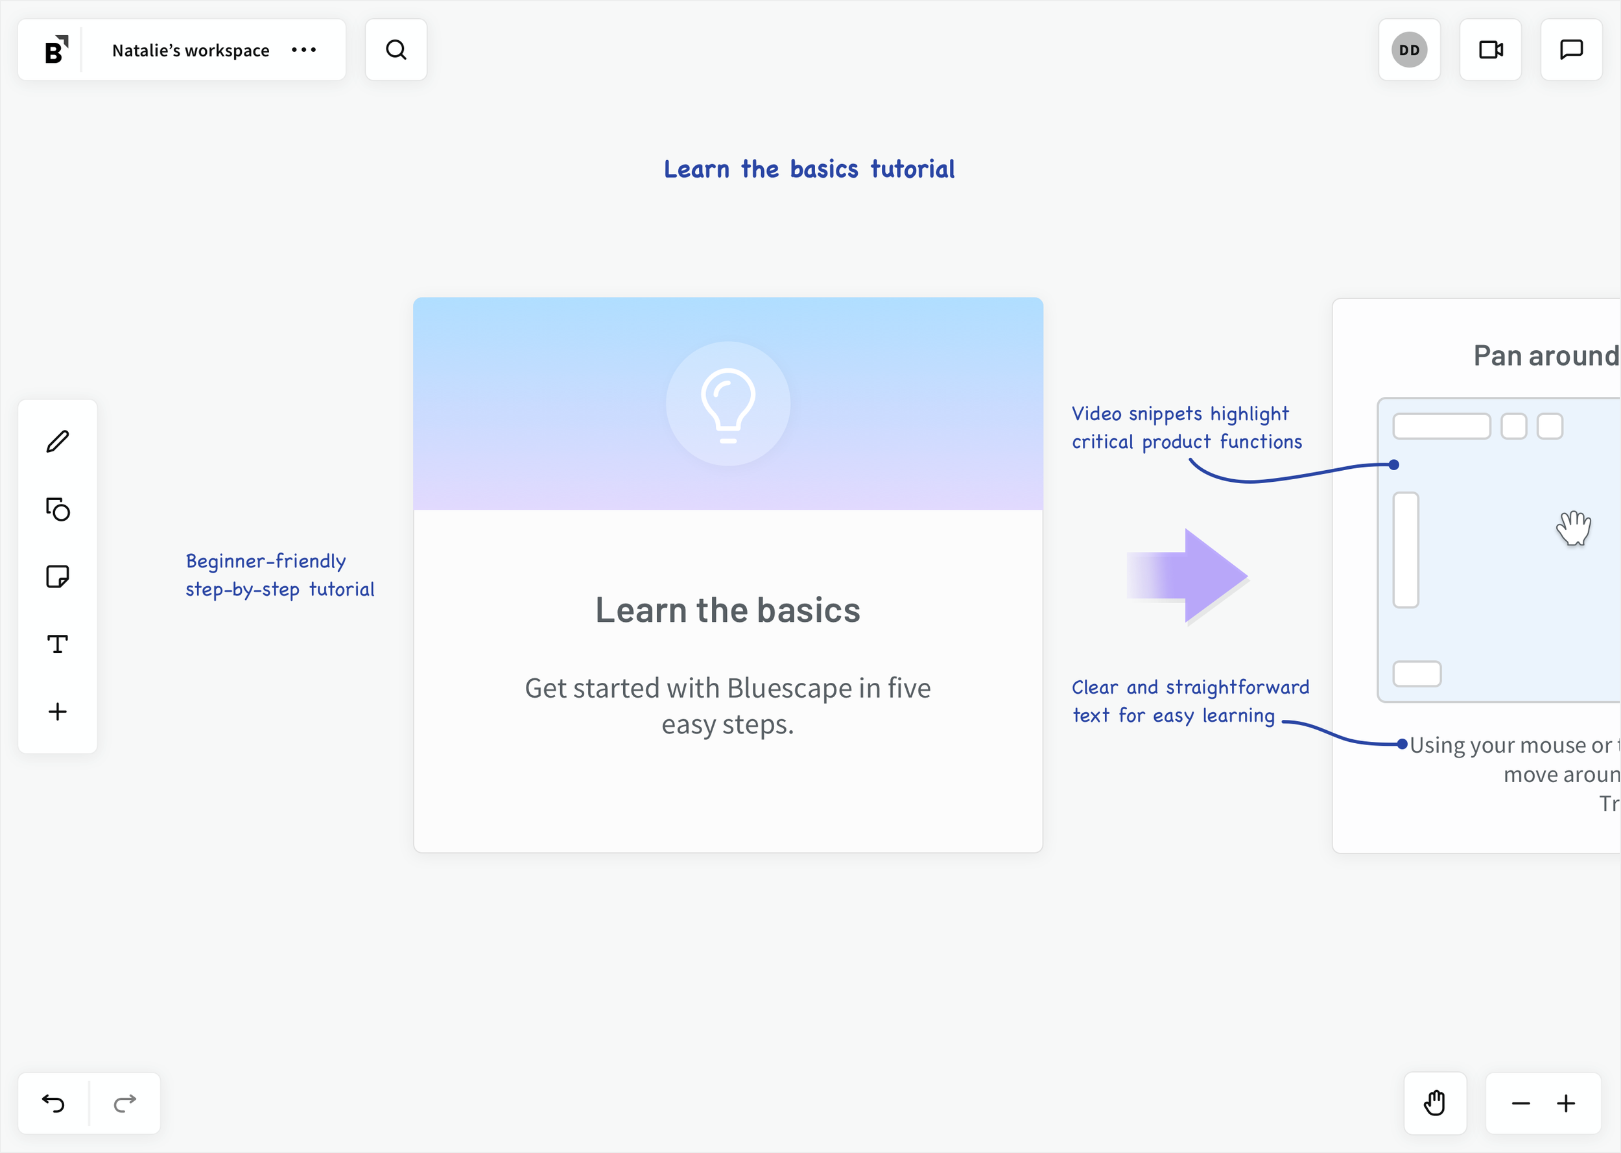This screenshot has width=1621, height=1153.
Task: Select 'Beginner-friendly step-by-step tutorial' note
Action: pos(279,575)
